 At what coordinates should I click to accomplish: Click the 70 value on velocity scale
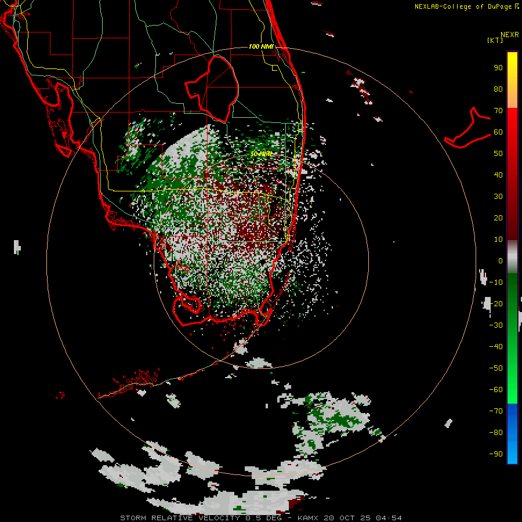(498, 111)
